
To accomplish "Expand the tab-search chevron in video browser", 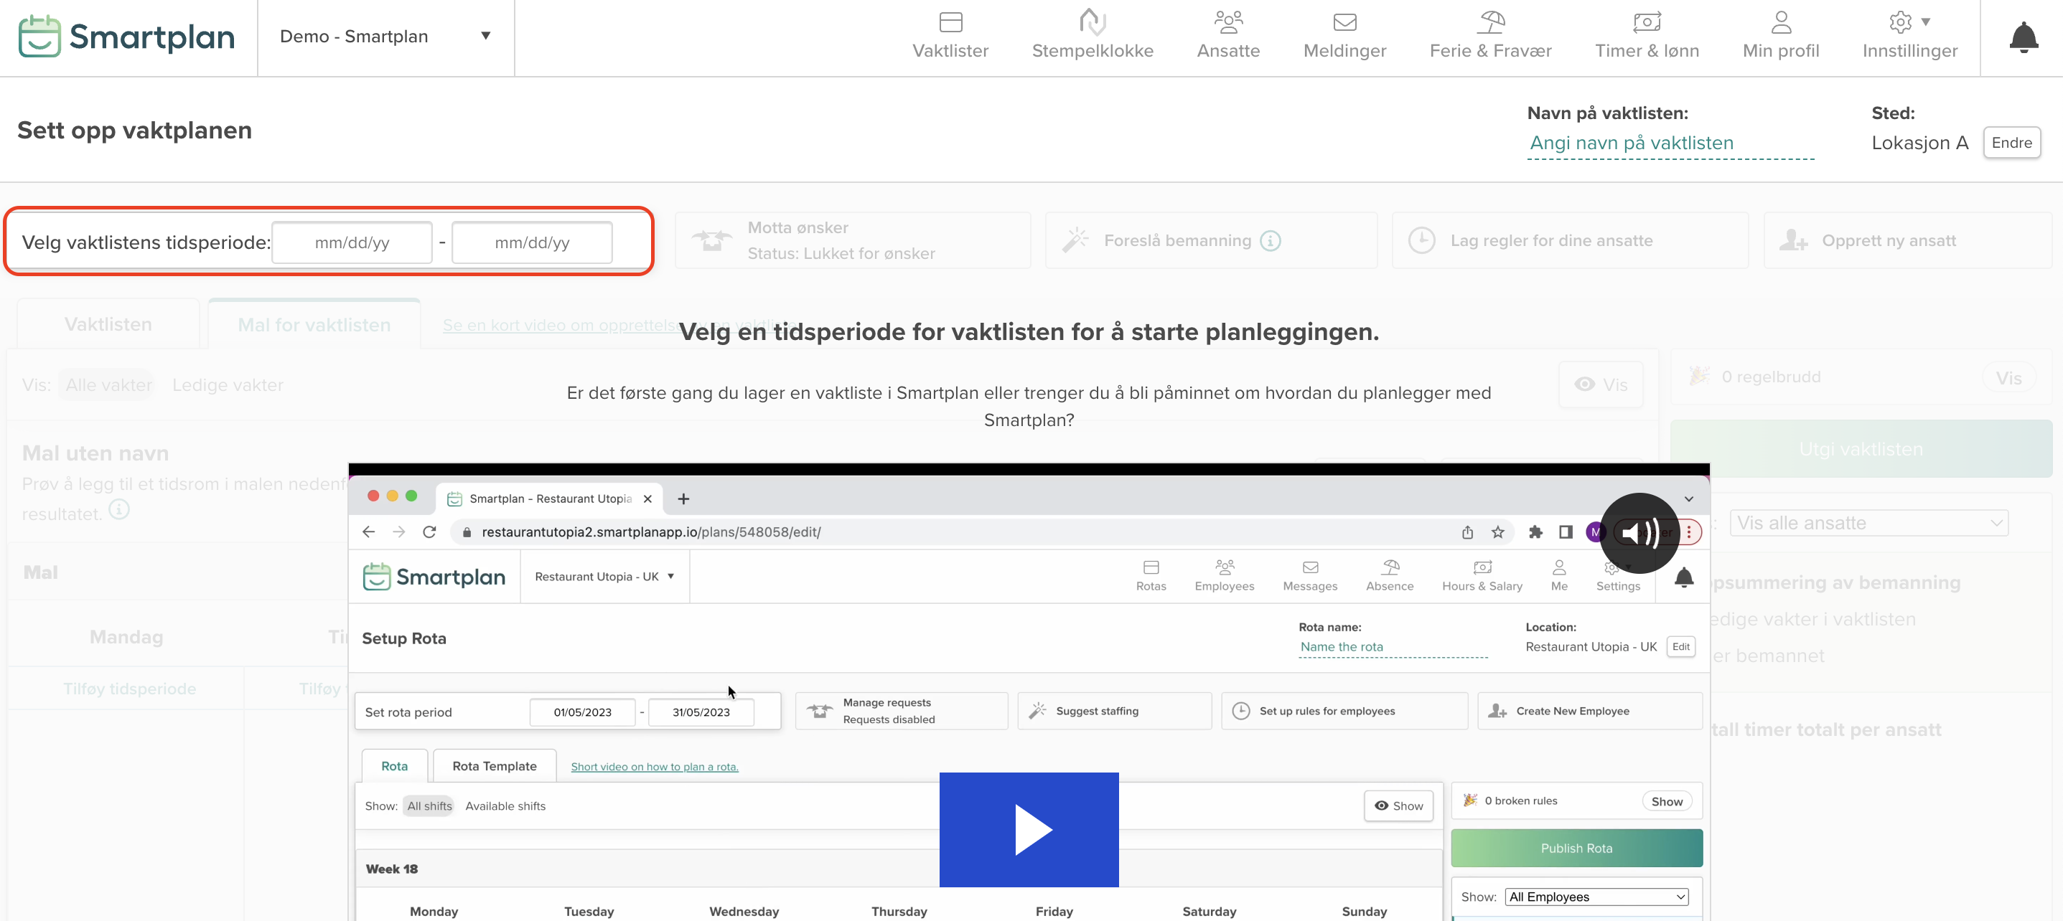I will 1688,499.
